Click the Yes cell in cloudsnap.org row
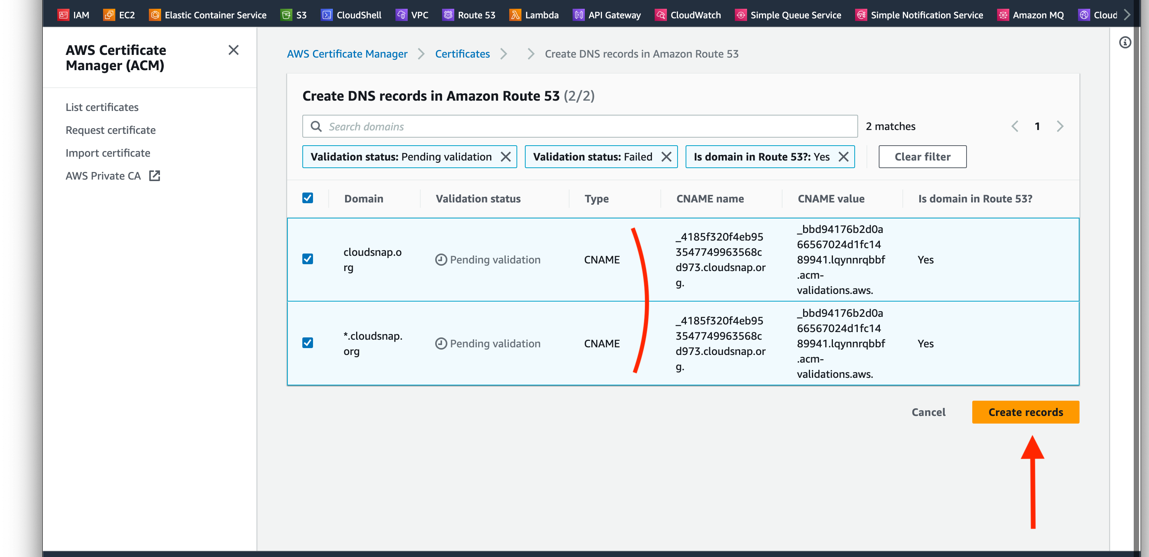1149x557 pixels. pos(926,260)
